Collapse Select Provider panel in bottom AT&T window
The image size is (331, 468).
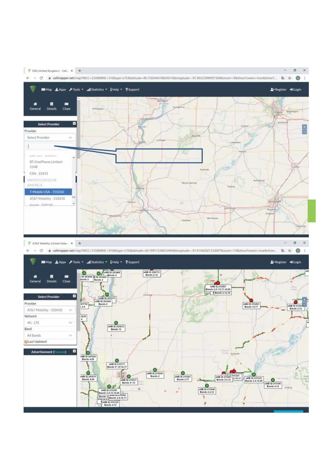[x=74, y=296]
